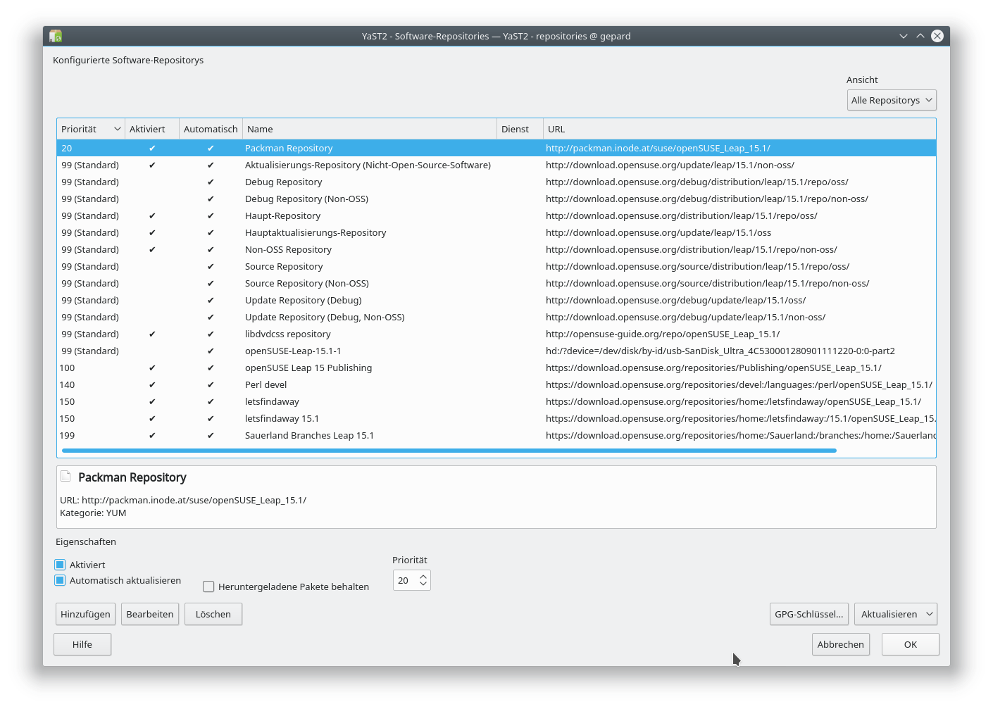Click the URL column header
Image resolution: width=993 pixels, height=709 pixels.
(x=739, y=129)
